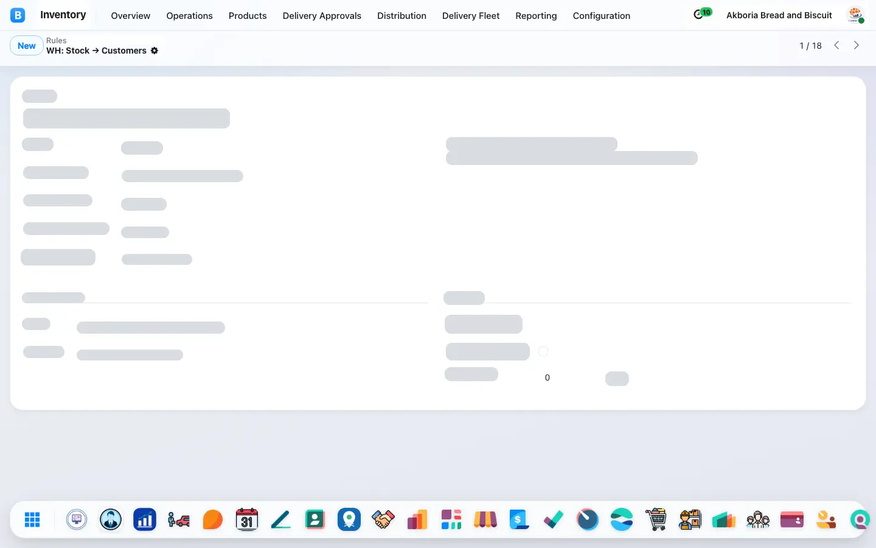Click the blue bar chart dock icon

pyautogui.click(x=145, y=519)
